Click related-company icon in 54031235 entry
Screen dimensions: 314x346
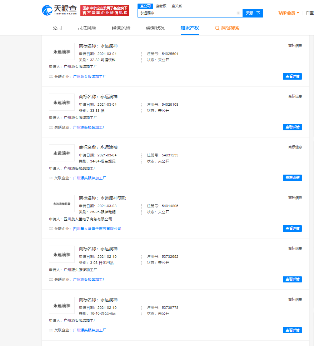pyautogui.click(x=51, y=178)
